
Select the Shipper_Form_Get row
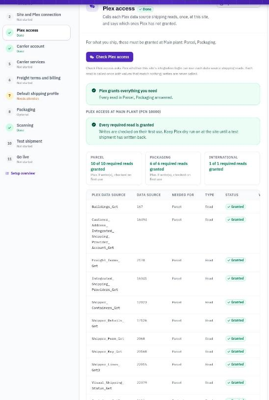coord(173,339)
